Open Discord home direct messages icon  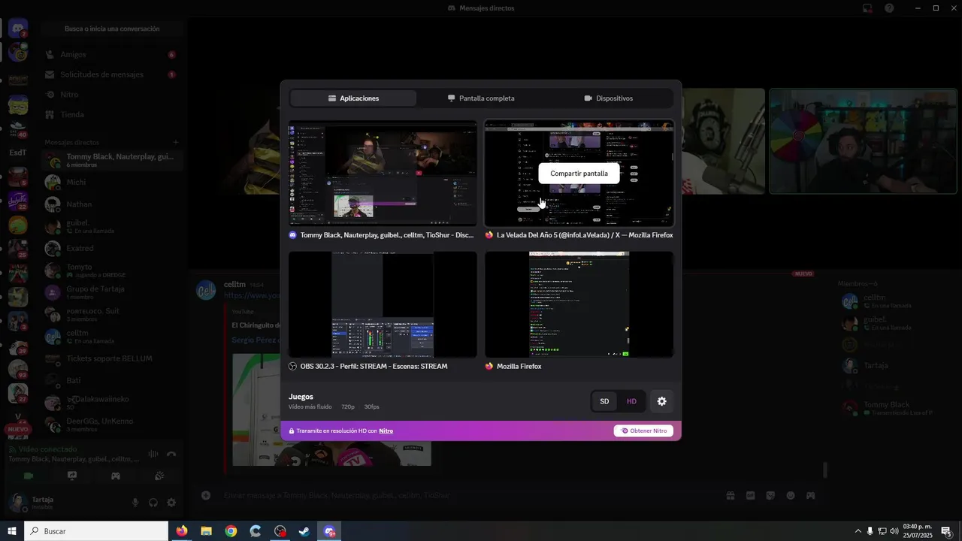point(18,29)
